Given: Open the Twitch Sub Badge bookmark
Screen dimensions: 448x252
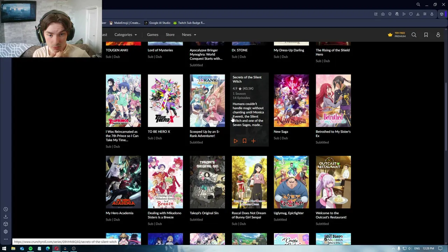Looking at the screenshot, I should (x=189, y=23).
